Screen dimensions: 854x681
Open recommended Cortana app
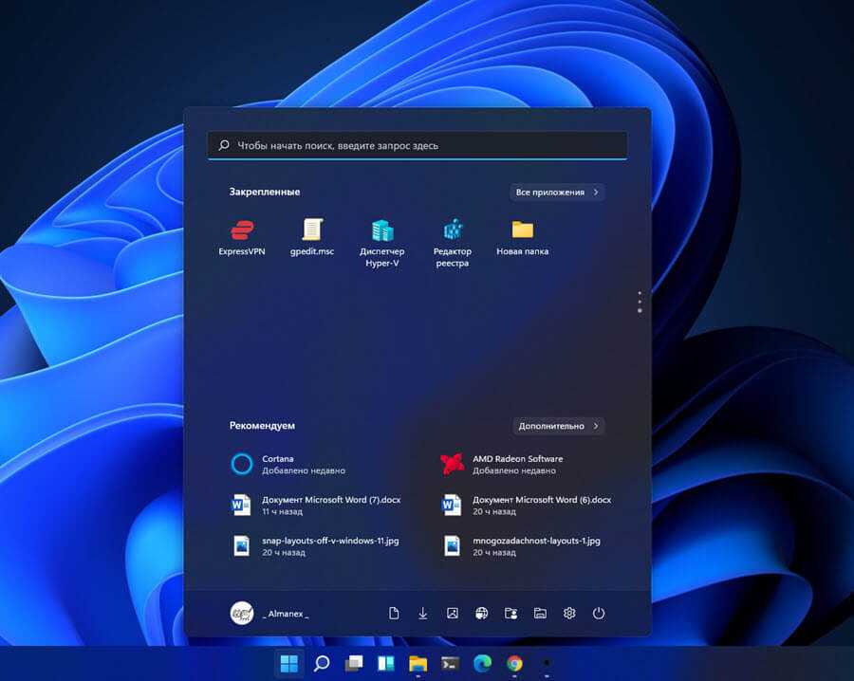[x=289, y=464]
